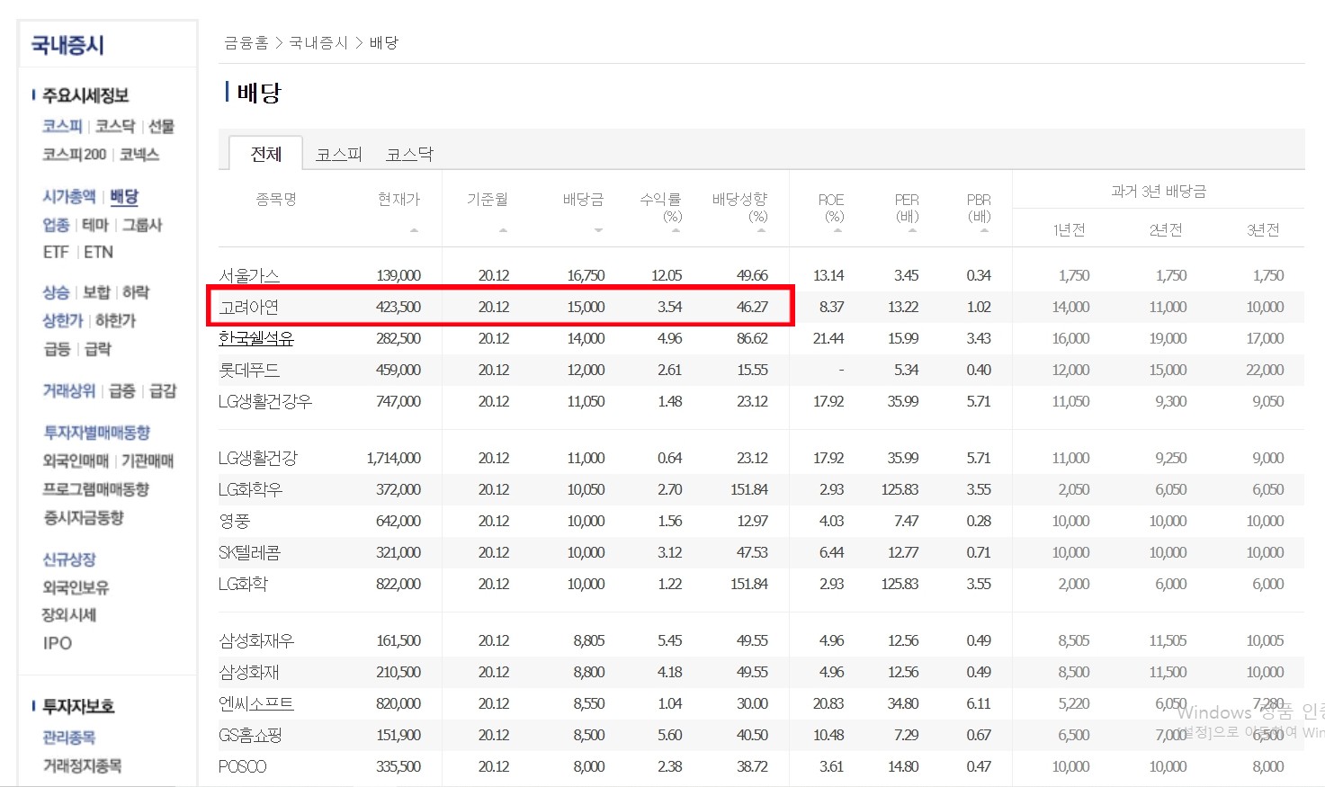Open the 시가총액 sidebar category
1325x787 pixels.
(70, 196)
